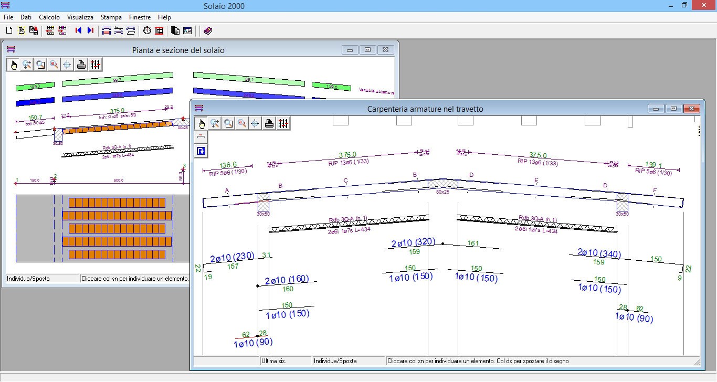Viewport: 717px width, 382px height.
Task: Click the 'Ultima sis.' status bar cell
Action: click(x=286, y=361)
